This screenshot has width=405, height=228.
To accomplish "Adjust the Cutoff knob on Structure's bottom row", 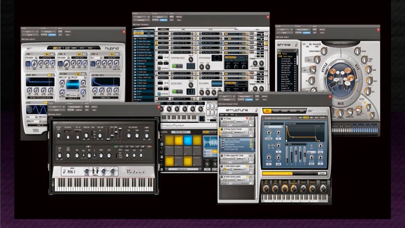I will pyautogui.click(x=285, y=188).
